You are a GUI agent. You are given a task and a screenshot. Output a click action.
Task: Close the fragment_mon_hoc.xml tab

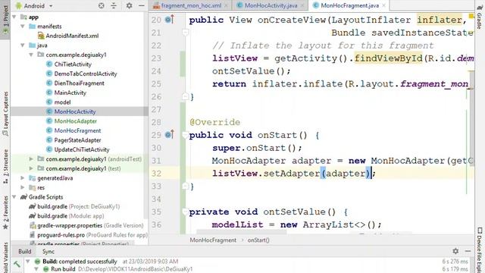[x=226, y=5]
